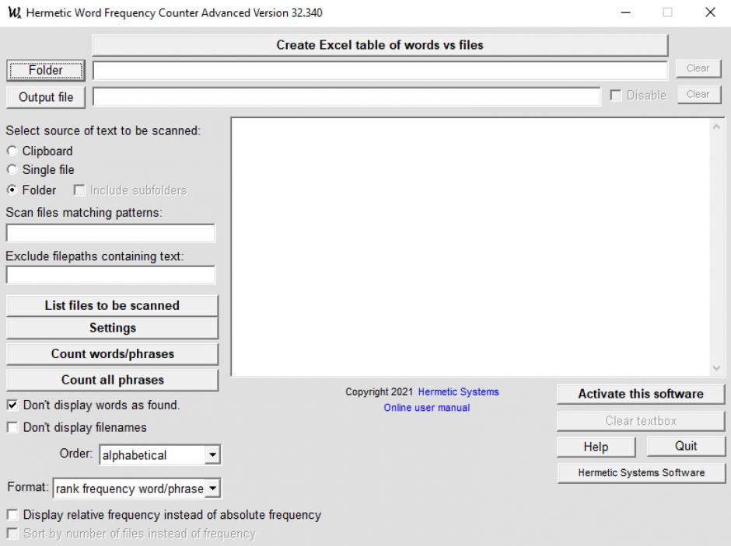This screenshot has width=731, height=546.
Task: Open the Settings dialog
Action: [112, 328]
